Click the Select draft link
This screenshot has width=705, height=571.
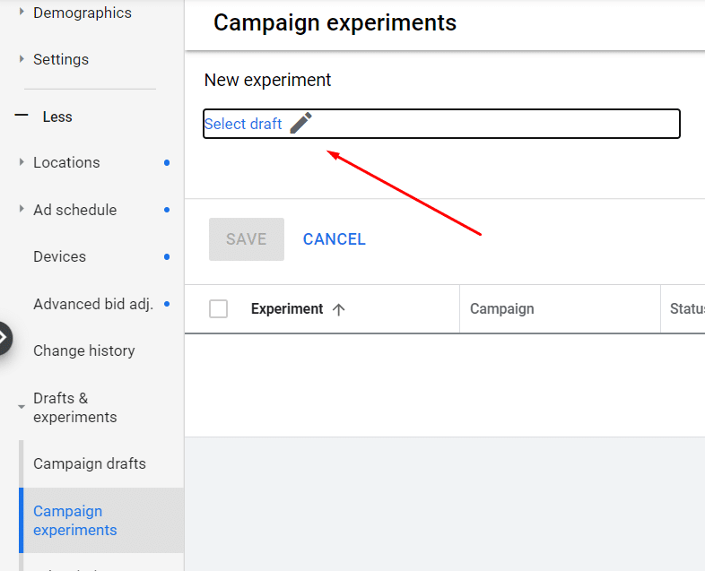[243, 124]
